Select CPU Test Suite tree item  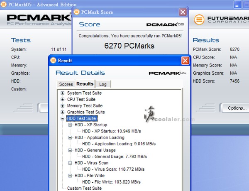click(x=81, y=100)
